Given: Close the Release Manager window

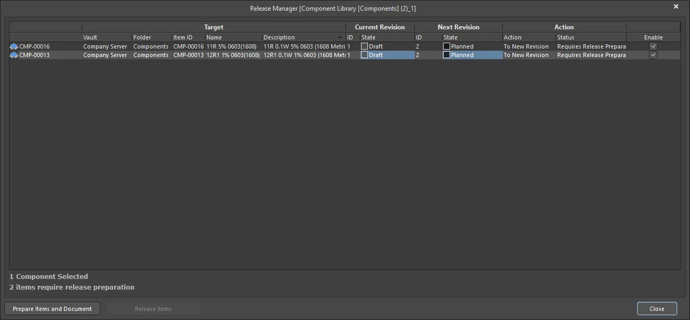Looking at the screenshot, I should 676,7.
